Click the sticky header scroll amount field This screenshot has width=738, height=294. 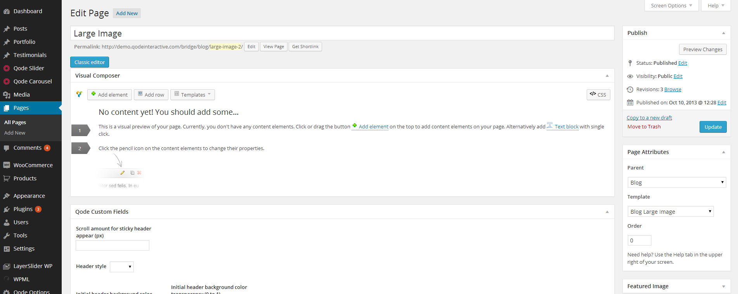[113, 245]
